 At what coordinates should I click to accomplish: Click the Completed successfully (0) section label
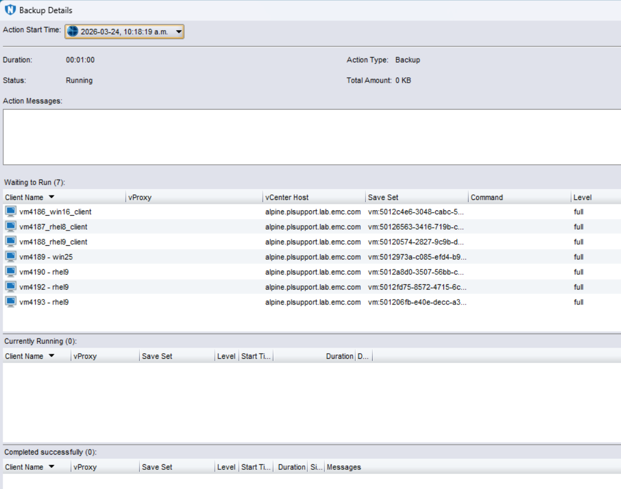[50, 452]
